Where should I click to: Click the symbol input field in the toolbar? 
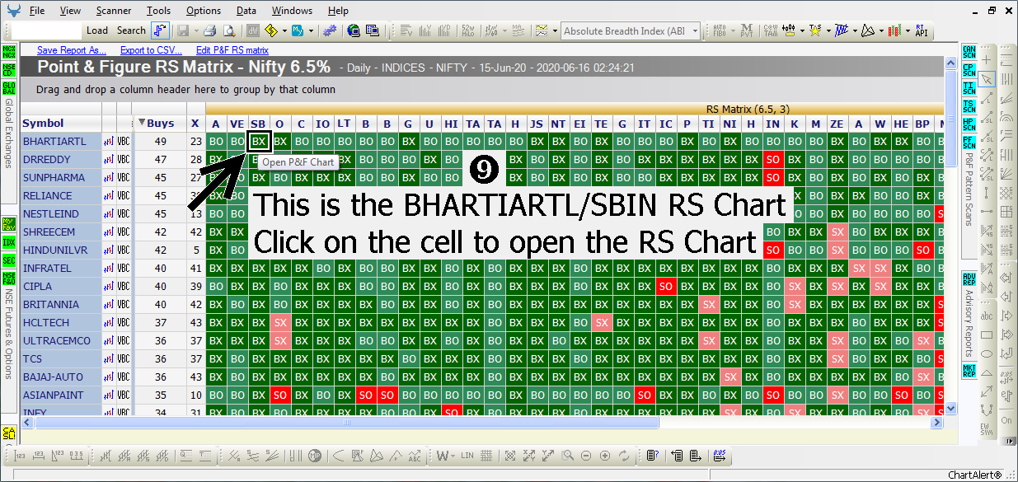[47, 30]
